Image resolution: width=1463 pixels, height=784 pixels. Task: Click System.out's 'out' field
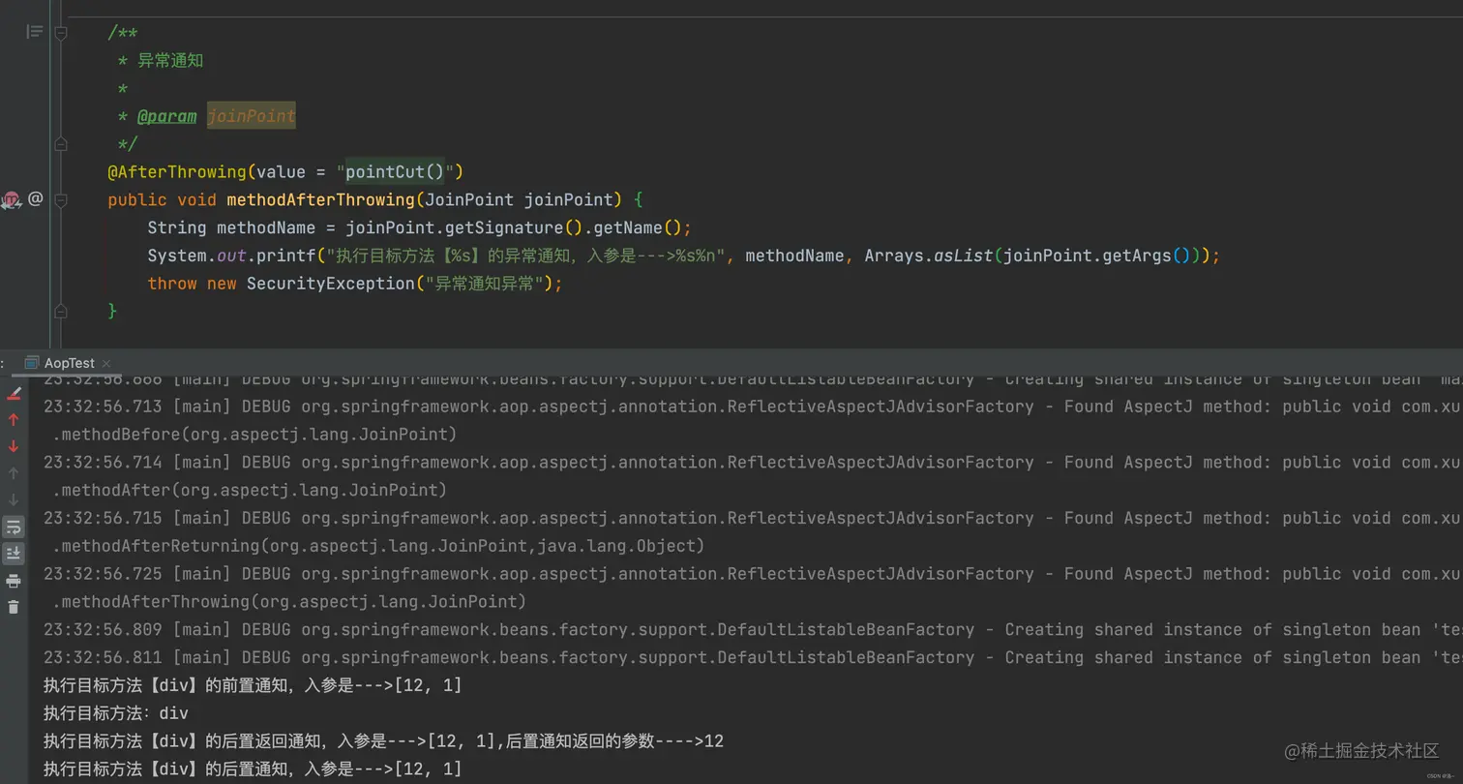[231, 256]
